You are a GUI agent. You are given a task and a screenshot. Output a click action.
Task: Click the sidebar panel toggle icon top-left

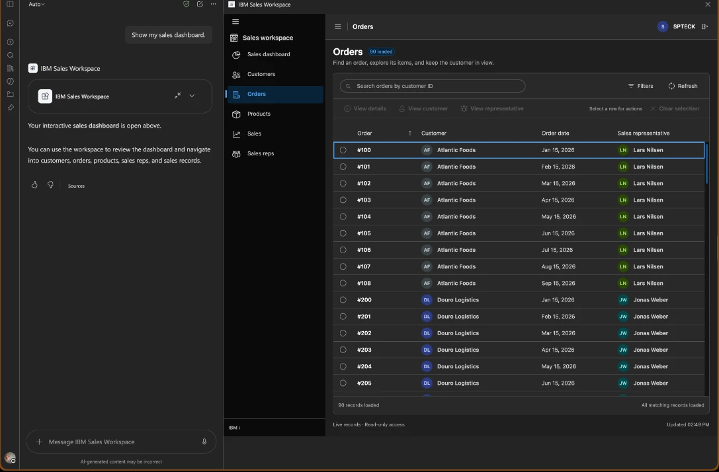pyautogui.click(x=10, y=4)
